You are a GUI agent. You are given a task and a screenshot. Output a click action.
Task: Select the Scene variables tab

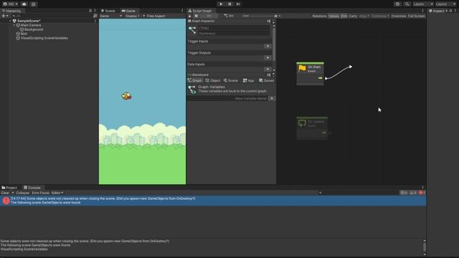click(231, 80)
